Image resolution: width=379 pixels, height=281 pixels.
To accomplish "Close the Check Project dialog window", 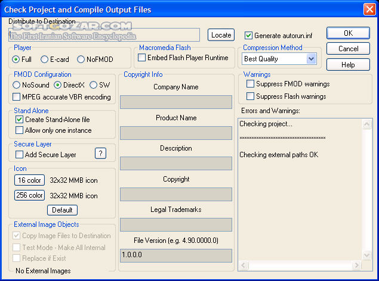I will tap(369, 10).
